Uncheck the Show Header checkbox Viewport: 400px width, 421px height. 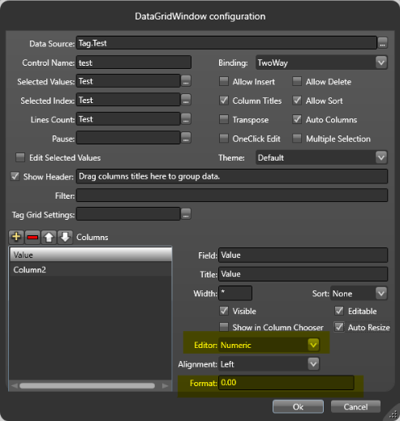click(15, 176)
